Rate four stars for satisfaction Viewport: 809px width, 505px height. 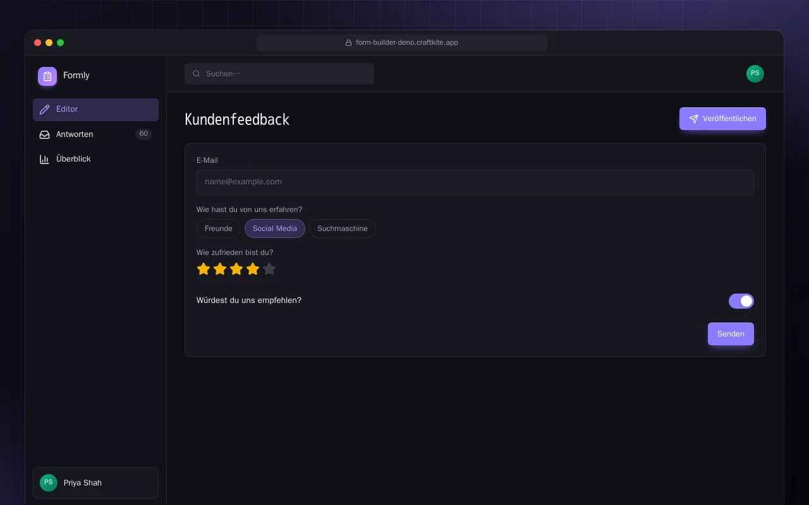tap(253, 269)
